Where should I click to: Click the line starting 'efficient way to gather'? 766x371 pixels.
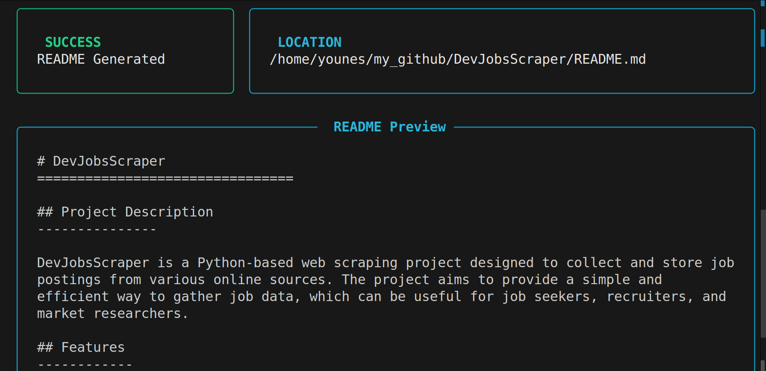coord(381,297)
